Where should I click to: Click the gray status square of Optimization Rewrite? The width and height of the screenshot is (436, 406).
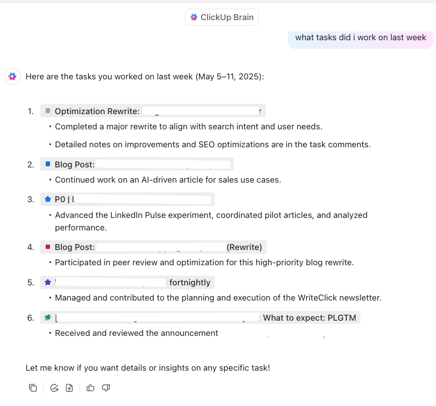[48, 111]
